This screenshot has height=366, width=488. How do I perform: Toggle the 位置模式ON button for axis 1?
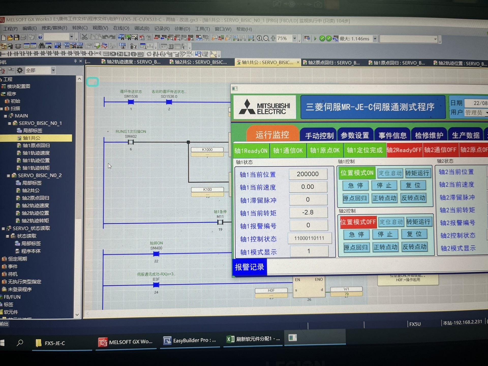[x=357, y=173]
